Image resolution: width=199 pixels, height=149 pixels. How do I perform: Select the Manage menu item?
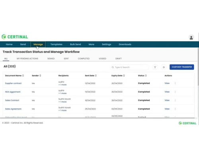[x=38, y=45]
